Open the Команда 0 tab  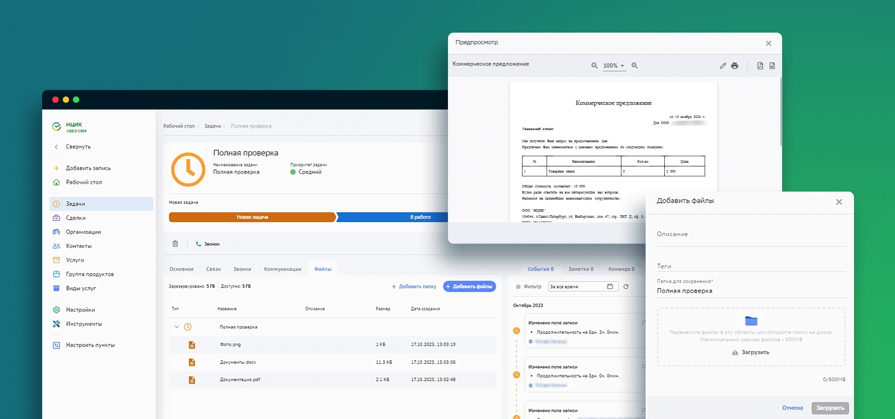(621, 269)
